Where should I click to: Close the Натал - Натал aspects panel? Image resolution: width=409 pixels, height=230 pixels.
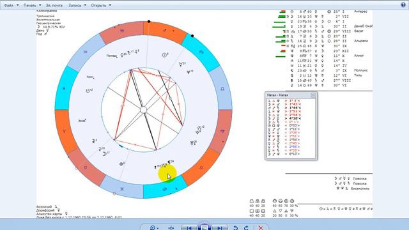[313, 95]
